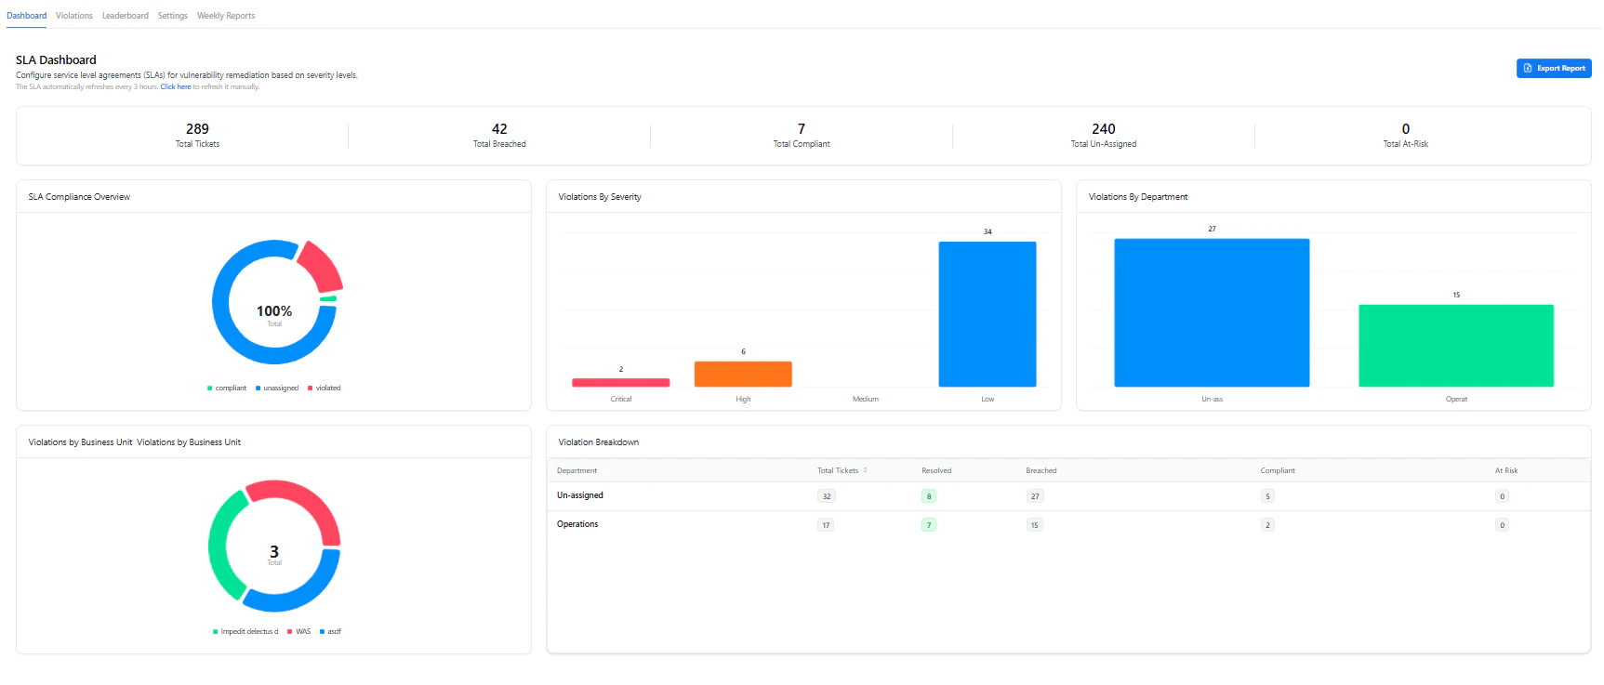Click the 240 Total Un-Assigned stat

[x=1104, y=135]
